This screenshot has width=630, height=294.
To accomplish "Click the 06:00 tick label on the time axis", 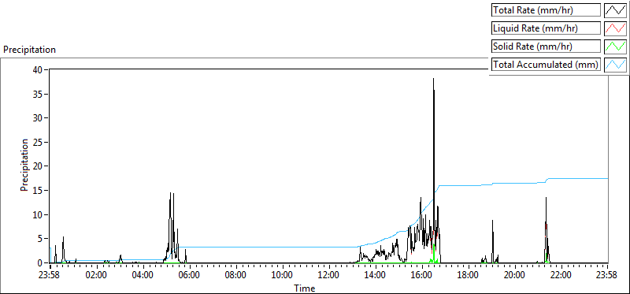I will click(x=189, y=276).
